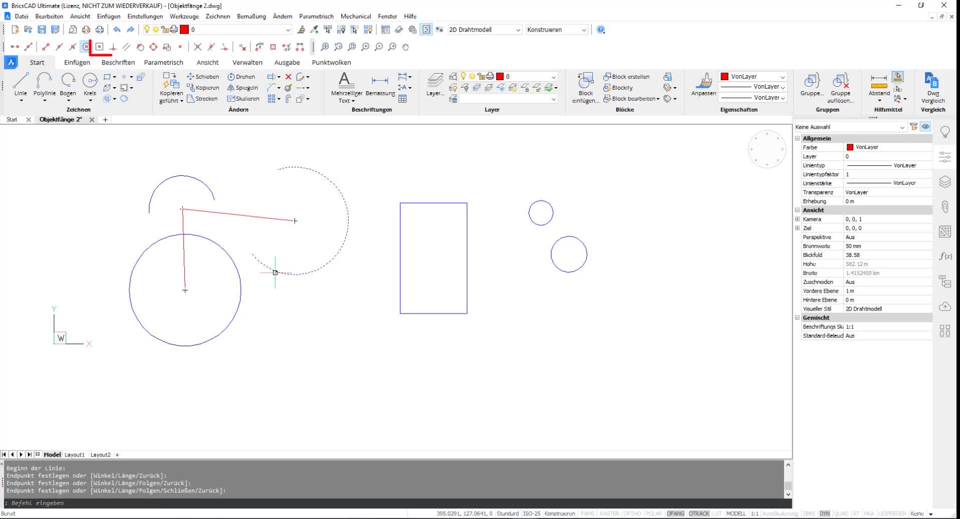Click the perpendicular snap icon

tap(113, 47)
